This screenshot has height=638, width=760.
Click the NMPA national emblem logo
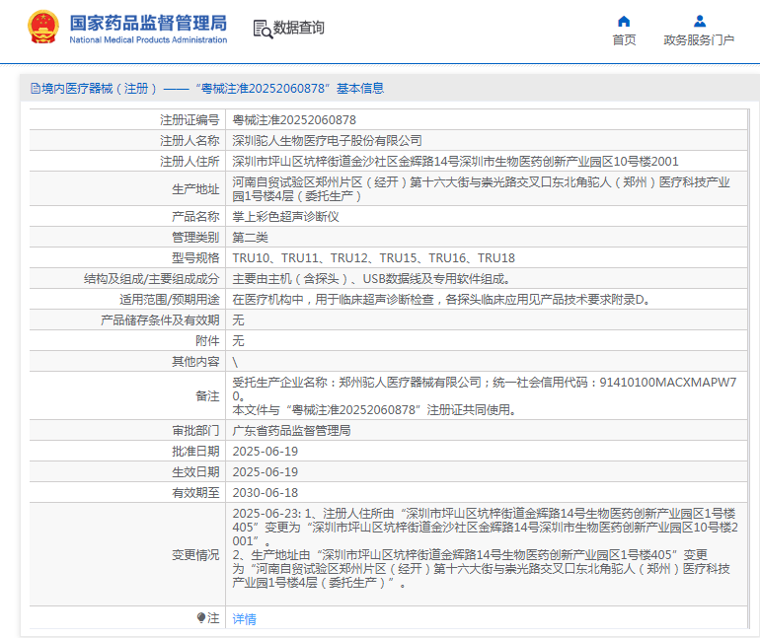point(43,27)
